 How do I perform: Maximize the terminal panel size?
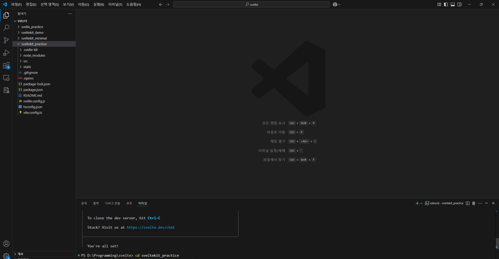tap(487, 203)
